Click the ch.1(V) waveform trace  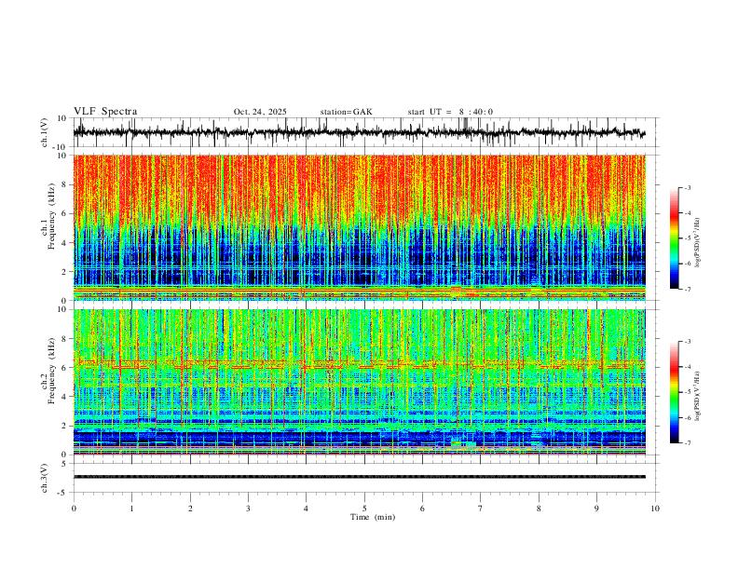(x=359, y=132)
